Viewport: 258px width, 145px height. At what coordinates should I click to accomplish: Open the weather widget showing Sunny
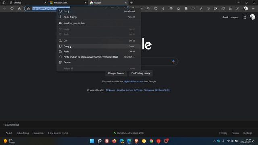pos(9,141)
